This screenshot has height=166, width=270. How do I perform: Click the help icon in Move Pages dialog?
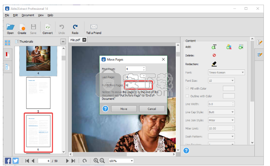[105, 108]
